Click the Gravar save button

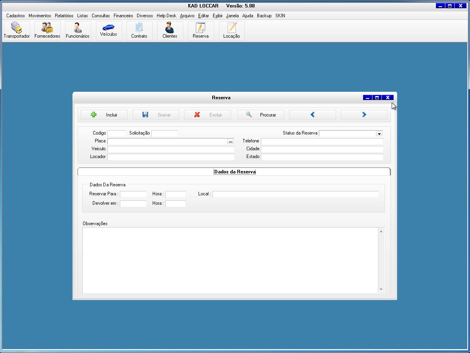(156, 115)
